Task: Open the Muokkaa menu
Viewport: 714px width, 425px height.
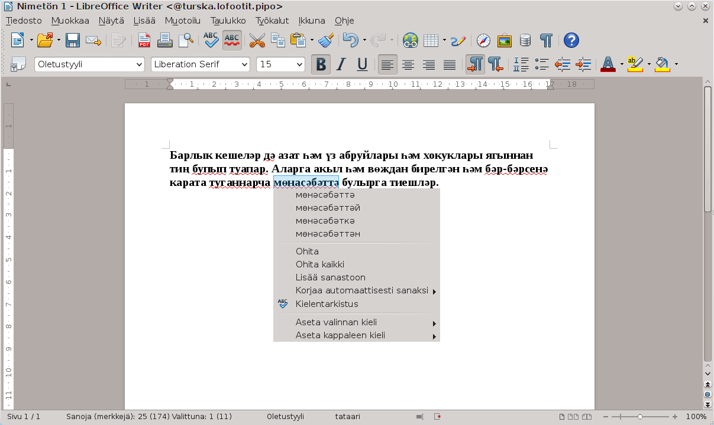Action: click(70, 20)
